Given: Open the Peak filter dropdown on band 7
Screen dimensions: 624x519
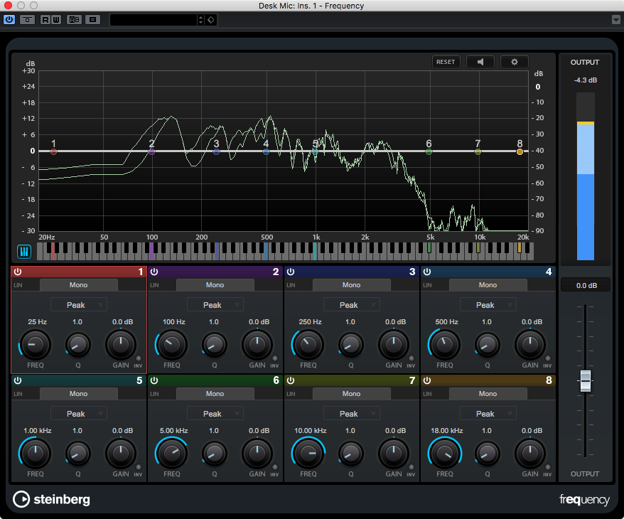Looking at the screenshot, I should coord(351,413).
